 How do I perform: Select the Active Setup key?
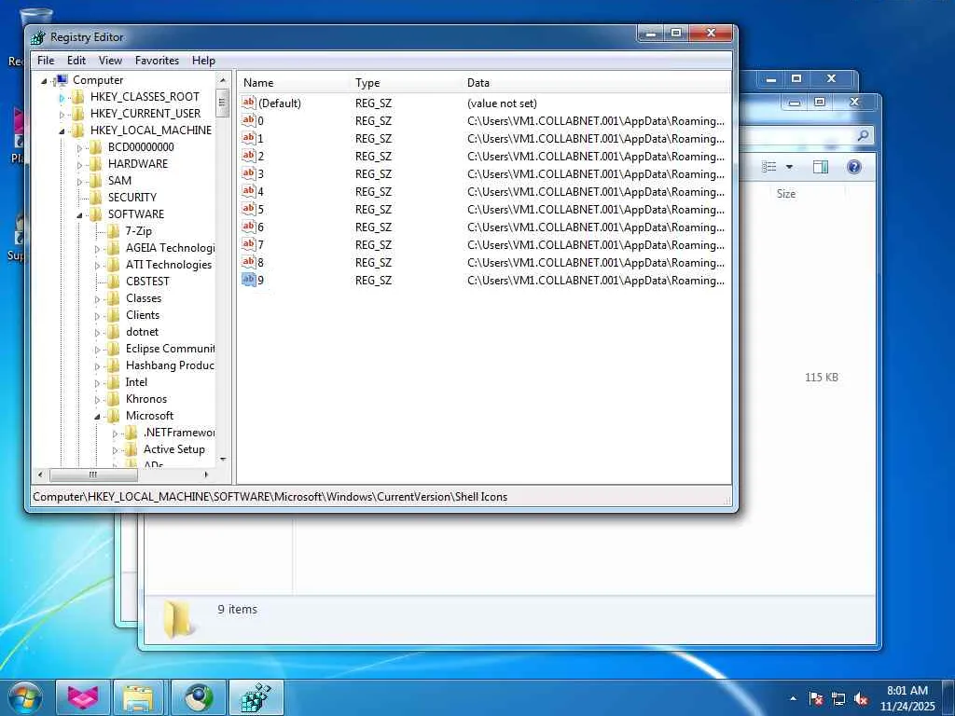click(x=174, y=449)
